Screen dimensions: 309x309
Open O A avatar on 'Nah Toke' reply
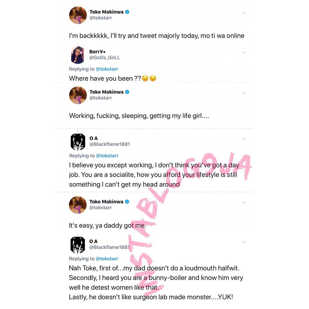point(78,245)
